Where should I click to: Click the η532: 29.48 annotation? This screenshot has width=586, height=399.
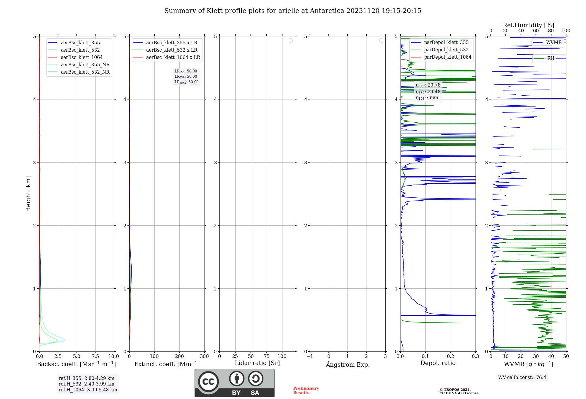(x=428, y=92)
